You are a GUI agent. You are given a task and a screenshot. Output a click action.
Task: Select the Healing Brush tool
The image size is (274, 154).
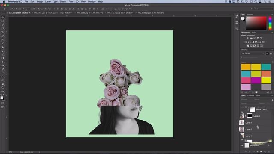tap(3, 39)
